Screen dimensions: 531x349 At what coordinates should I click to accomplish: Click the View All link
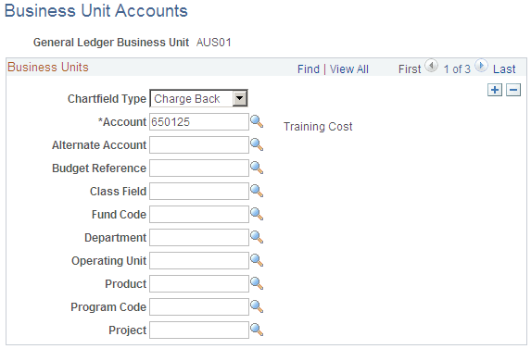[349, 69]
